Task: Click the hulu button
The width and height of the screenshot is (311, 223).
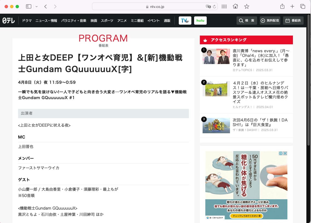Action: (x=200, y=21)
